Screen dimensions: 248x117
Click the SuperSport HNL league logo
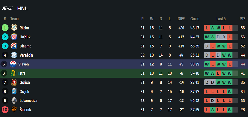point(7,8)
